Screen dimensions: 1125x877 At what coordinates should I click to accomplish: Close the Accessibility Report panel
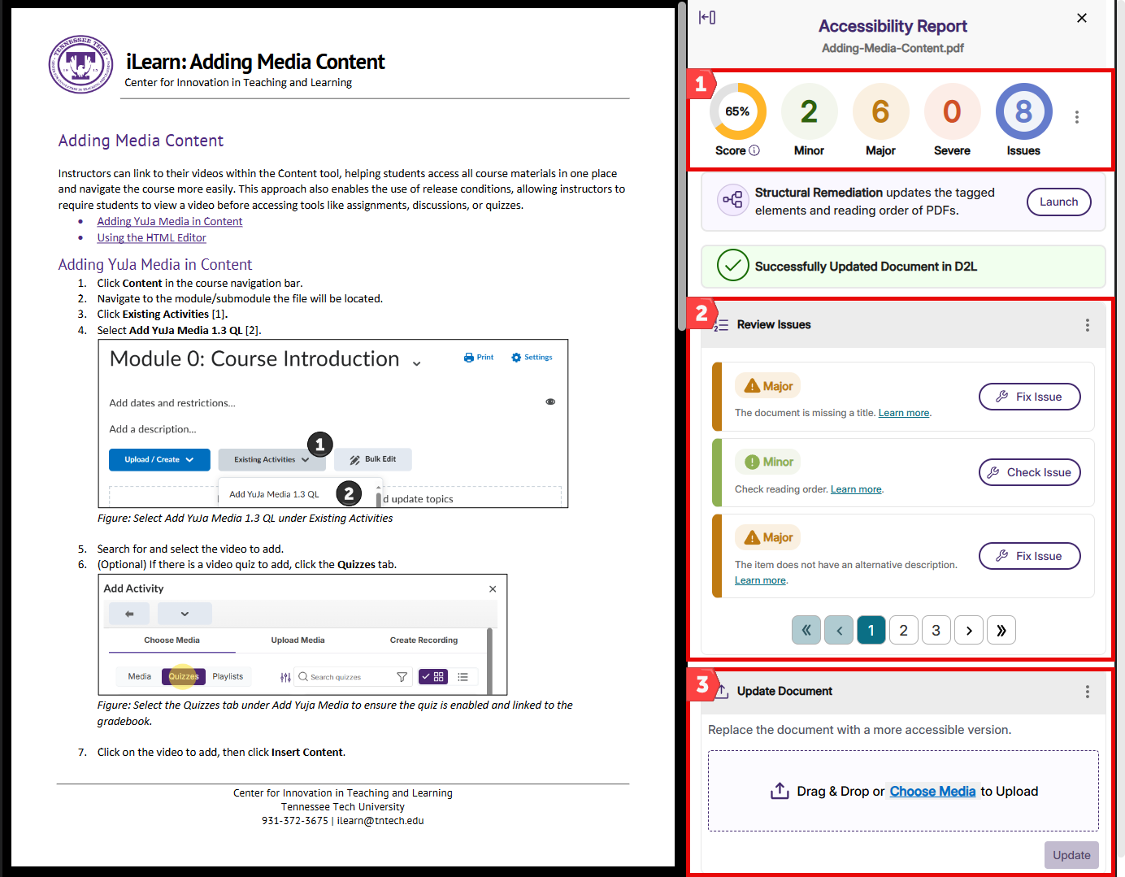[1081, 18]
